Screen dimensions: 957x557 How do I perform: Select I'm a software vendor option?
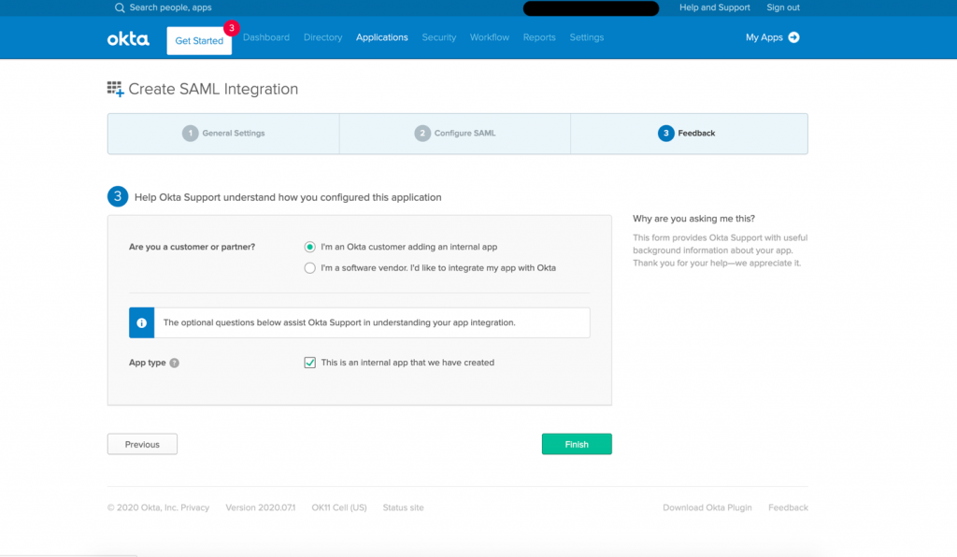tap(309, 267)
